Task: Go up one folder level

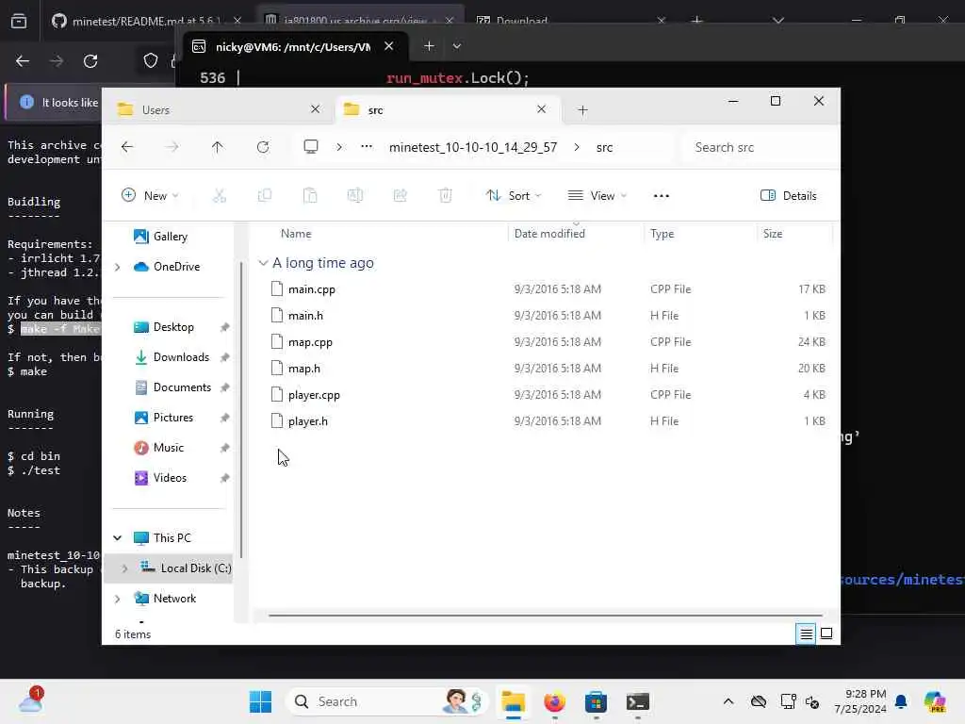Action: tap(218, 147)
